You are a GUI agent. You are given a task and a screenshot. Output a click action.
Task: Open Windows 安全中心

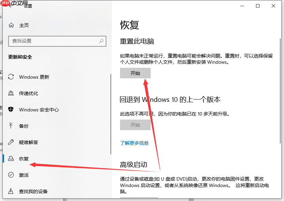tap(37, 110)
